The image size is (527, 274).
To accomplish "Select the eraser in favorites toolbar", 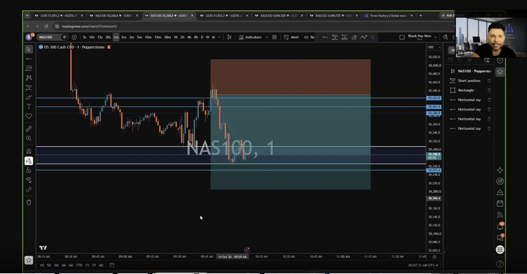I will click(354, 37).
